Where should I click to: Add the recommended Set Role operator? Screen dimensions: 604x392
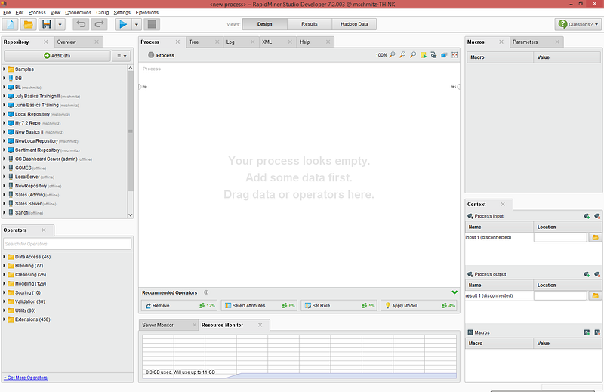[x=339, y=306]
